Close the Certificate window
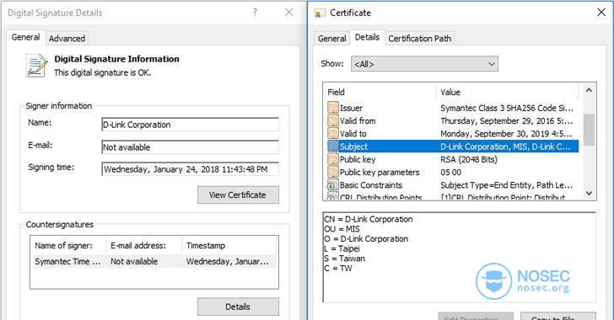Screen dimensions: 614x320 click(x=601, y=13)
